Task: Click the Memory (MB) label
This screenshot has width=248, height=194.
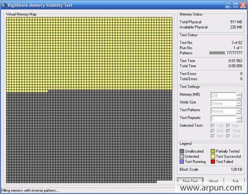Action: [190, 95]
